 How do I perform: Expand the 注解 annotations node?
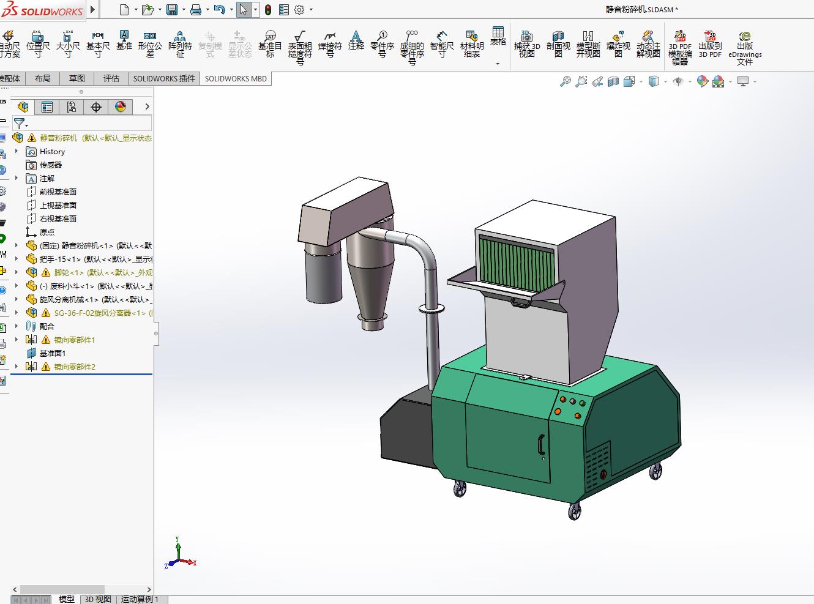coord(17,179)
